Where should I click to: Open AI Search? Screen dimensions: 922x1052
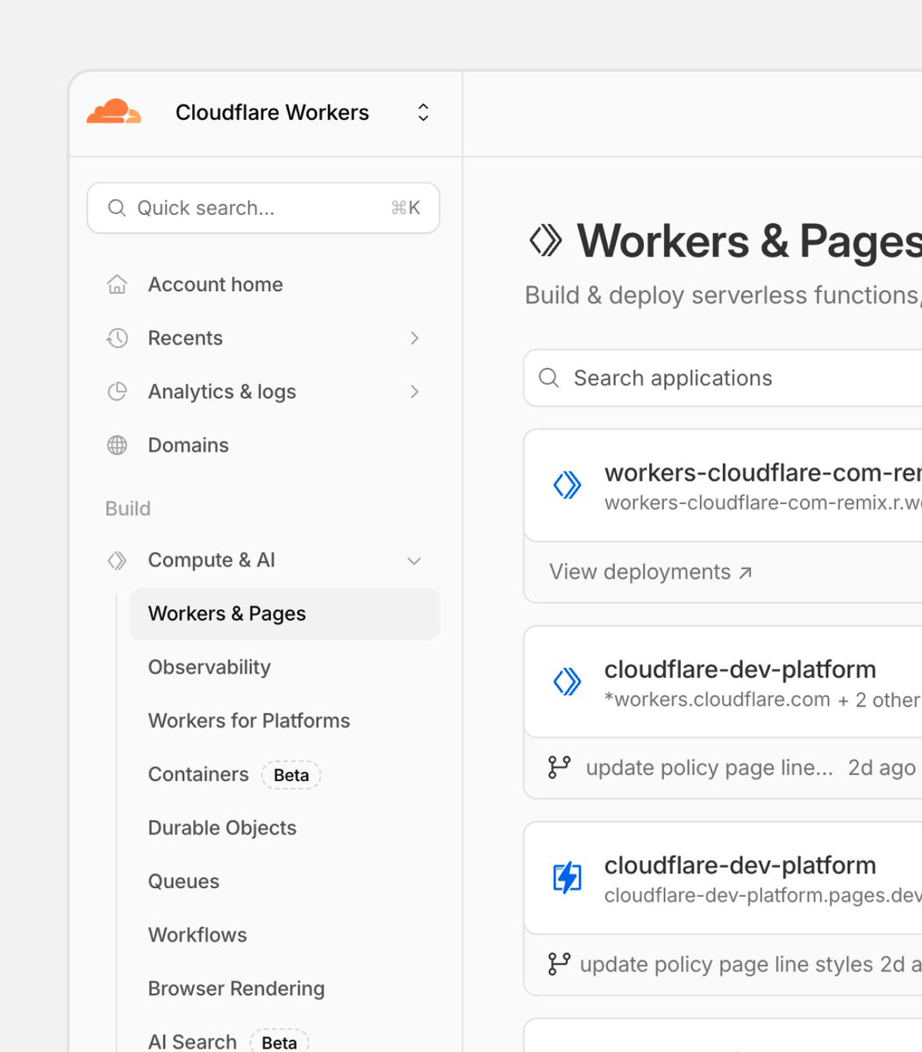(192, 1041)
